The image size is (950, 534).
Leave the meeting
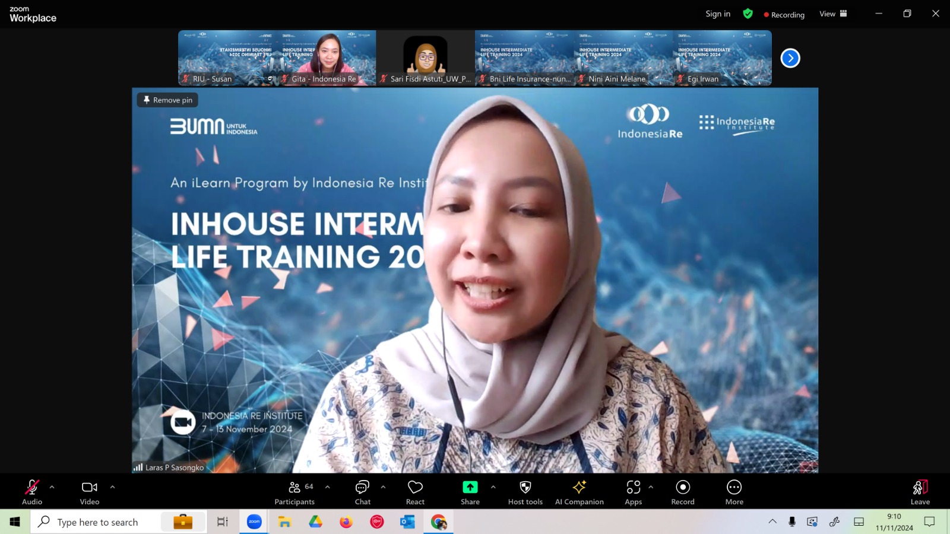pos(920,492)
